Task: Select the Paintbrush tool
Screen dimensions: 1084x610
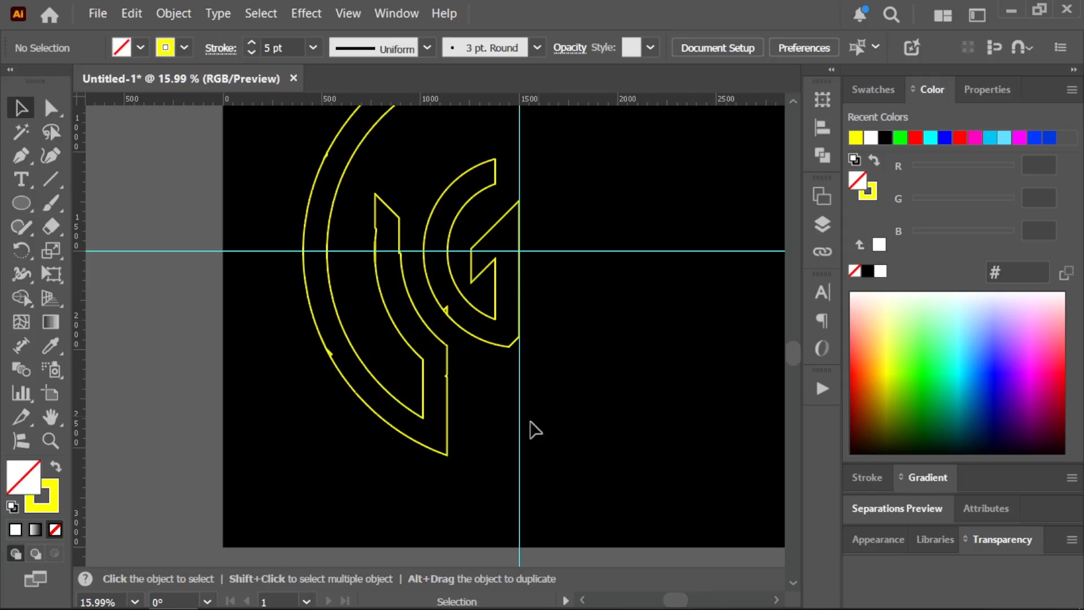Action: pyautogui.click(x=51, y=203)
